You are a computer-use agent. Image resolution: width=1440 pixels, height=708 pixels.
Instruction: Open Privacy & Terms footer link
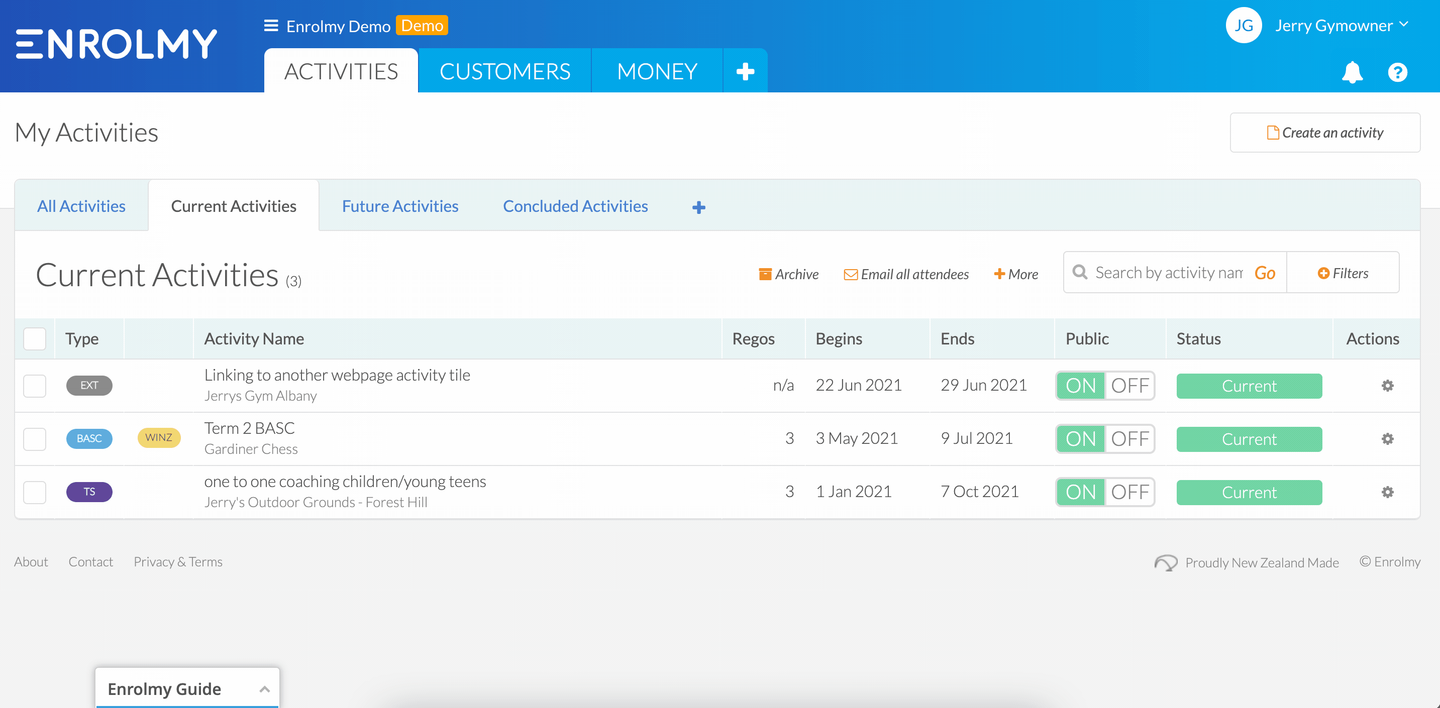(x=178, y=561)
